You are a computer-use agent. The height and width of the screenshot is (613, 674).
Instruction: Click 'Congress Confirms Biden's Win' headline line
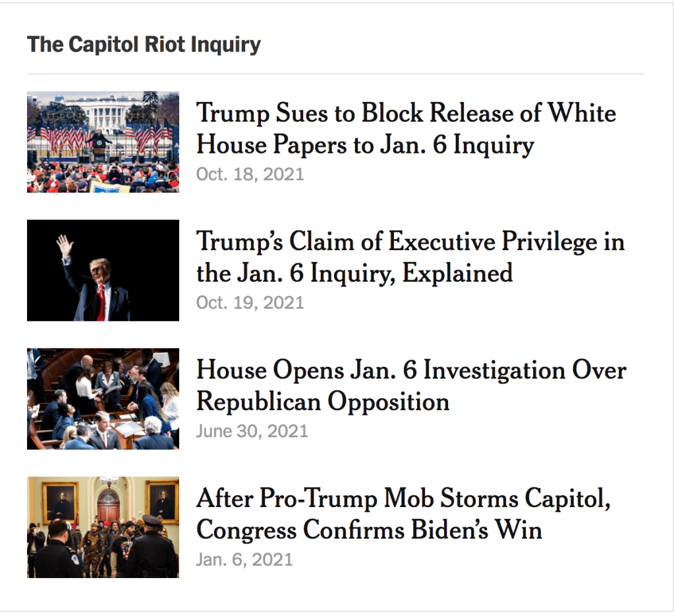point(369,530)
